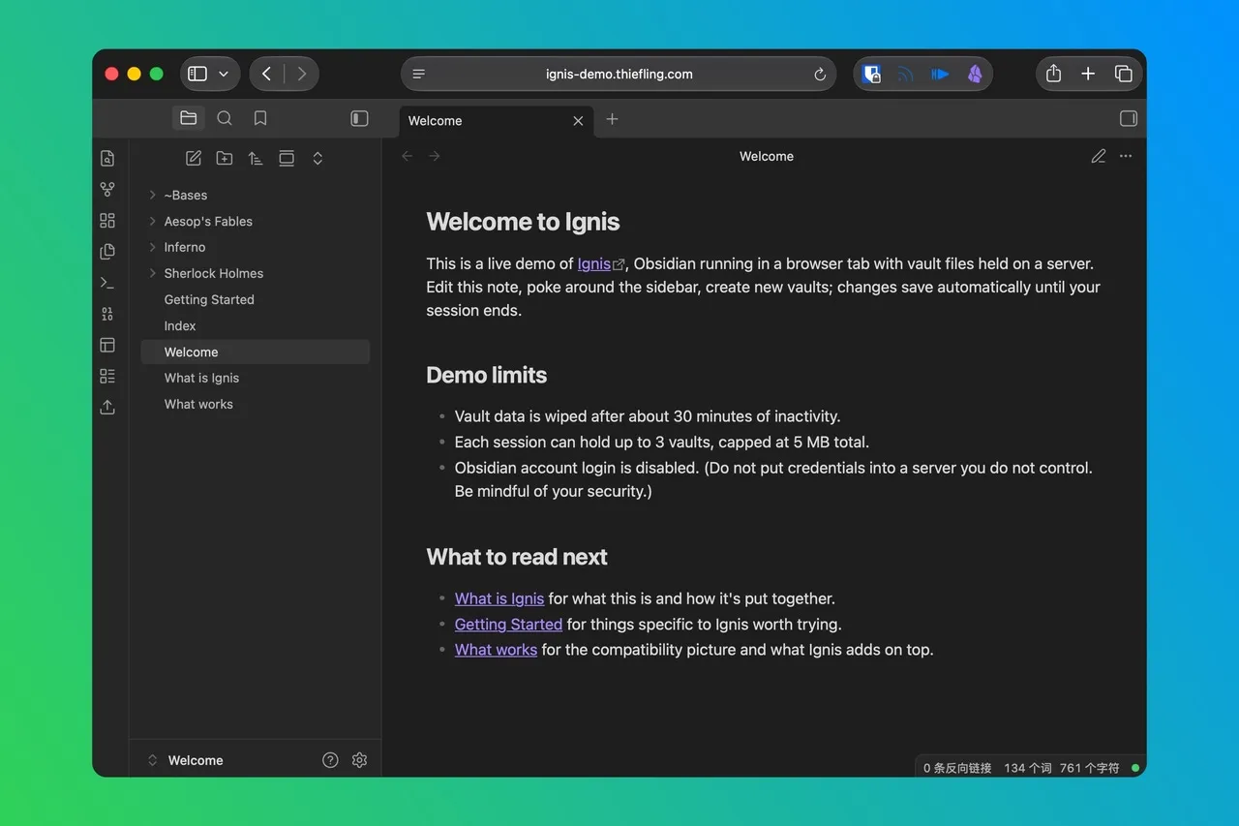Open the settings gear icon

pyautogui.click(x=360, y=760)
